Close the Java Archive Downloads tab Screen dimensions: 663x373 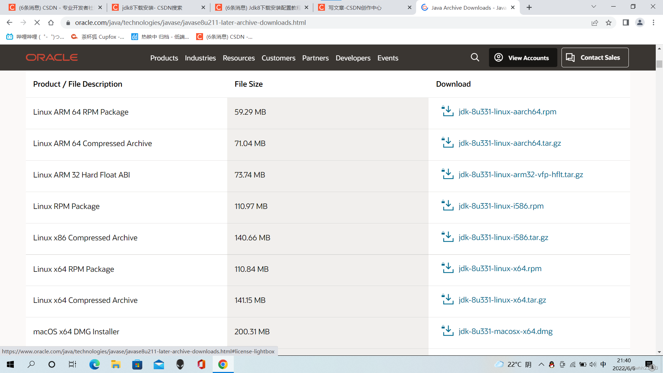(x=513, y=7)
